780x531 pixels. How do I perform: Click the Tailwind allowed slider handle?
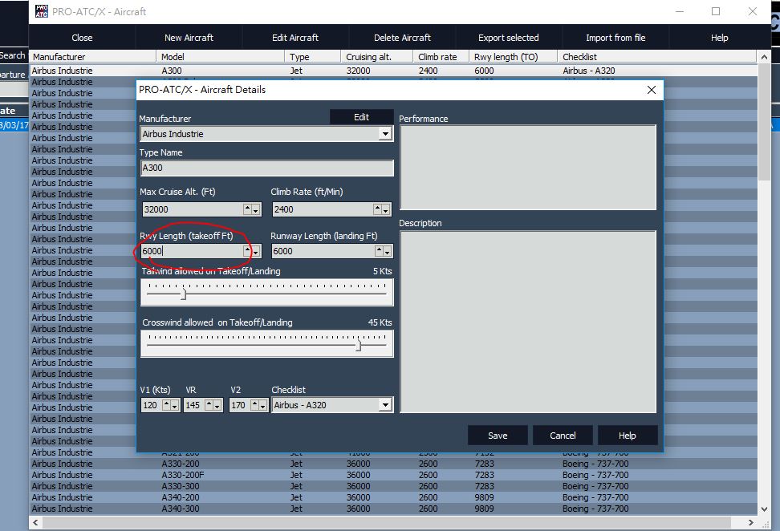183,294
